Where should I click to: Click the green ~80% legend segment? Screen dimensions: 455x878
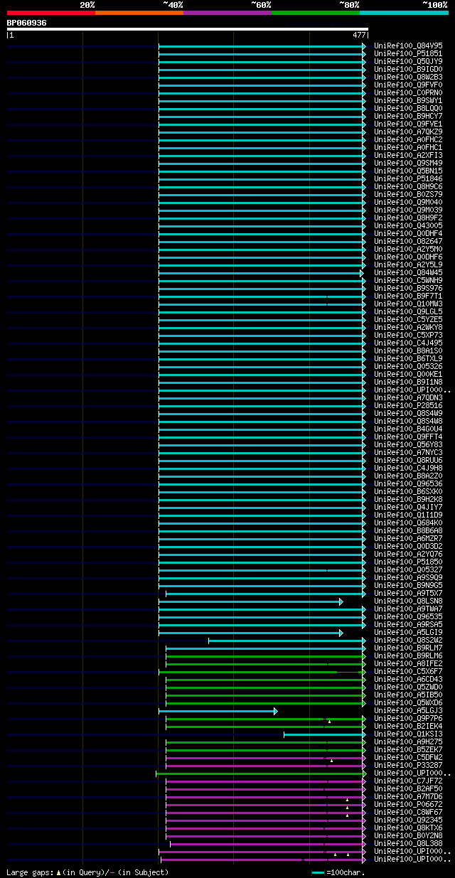[x=316, y=13]
